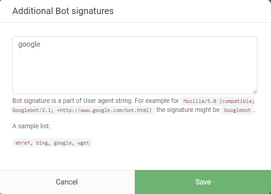This screenshot has width=271, height=194.
Task: Click the sample list code block
Action: [52, 143]
